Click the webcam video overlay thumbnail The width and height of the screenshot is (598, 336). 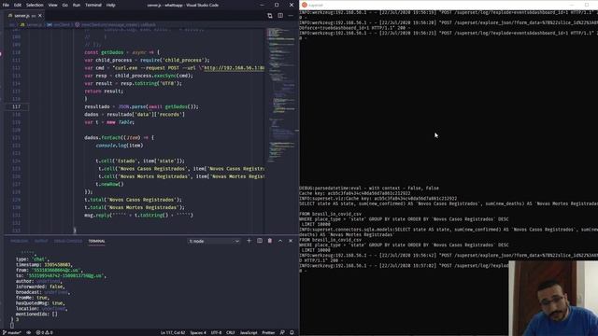553,299
